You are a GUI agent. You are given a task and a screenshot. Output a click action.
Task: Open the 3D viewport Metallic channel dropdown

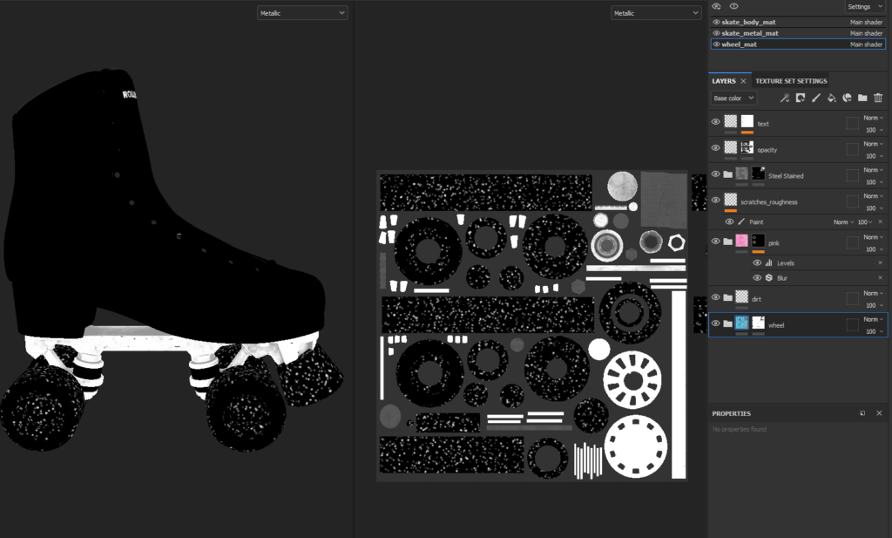(302, 13)
